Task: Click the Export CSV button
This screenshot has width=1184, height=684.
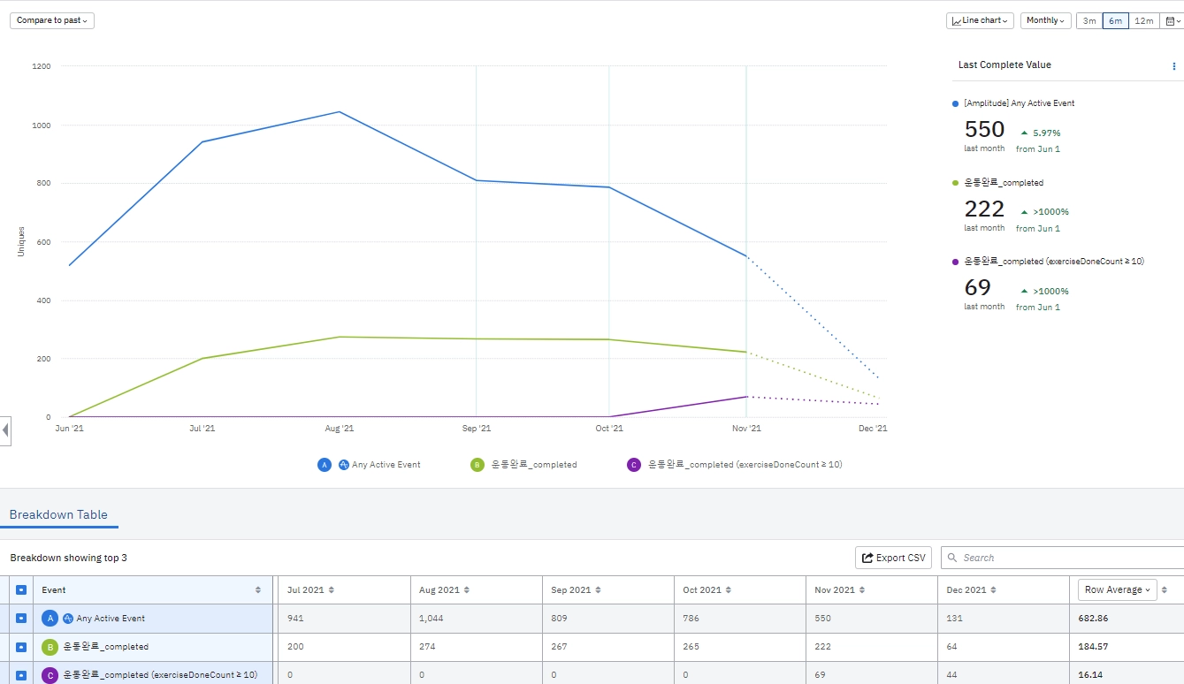Action: pyautogui.click(x=893, y=558)
